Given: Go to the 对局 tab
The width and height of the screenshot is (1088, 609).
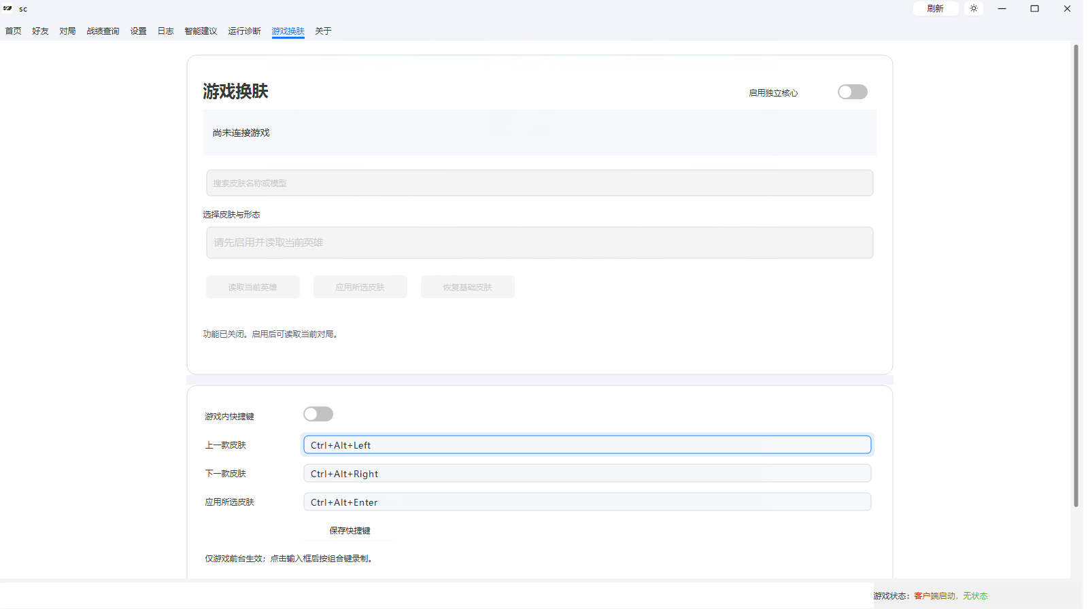Looking at the screenshot, I should click(67, 31).
